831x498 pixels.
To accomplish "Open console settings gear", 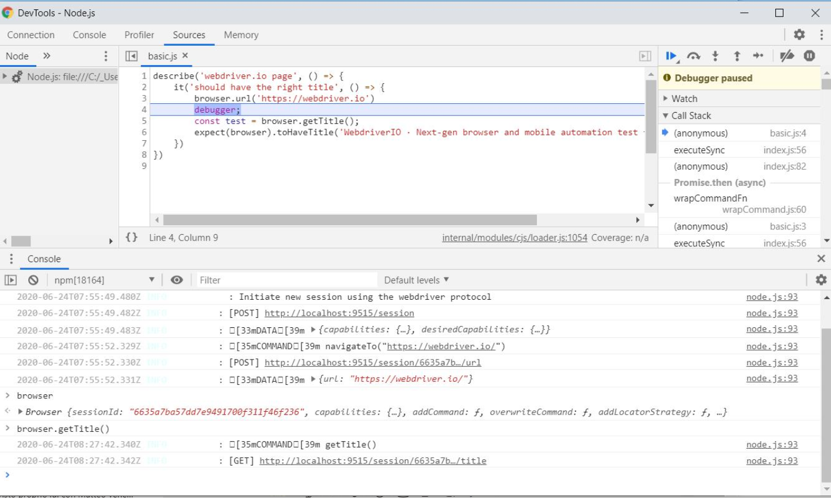I will click(x=821, y=280).
